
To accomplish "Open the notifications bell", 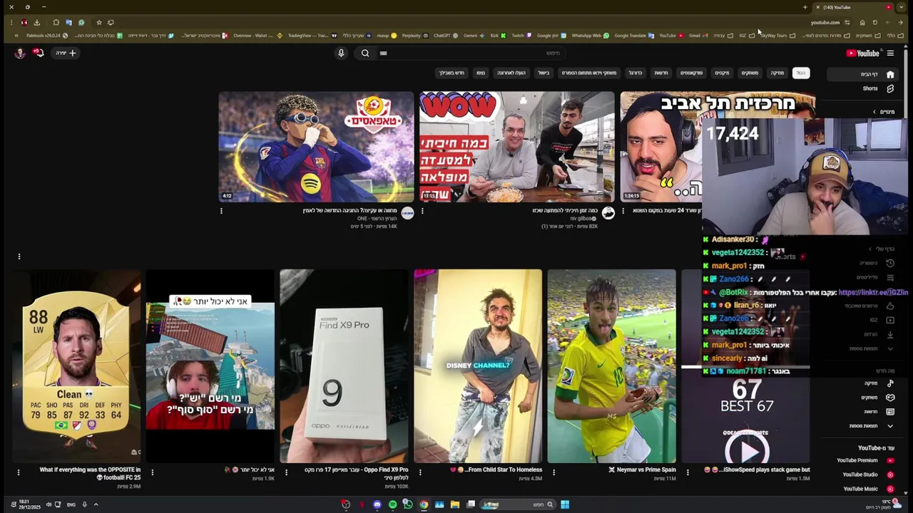I will click(39, 53).
